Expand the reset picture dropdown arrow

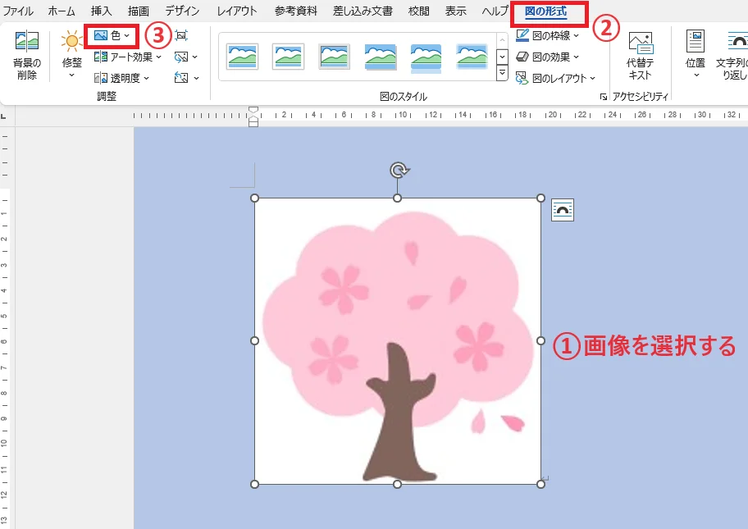(x=196, y=78)
